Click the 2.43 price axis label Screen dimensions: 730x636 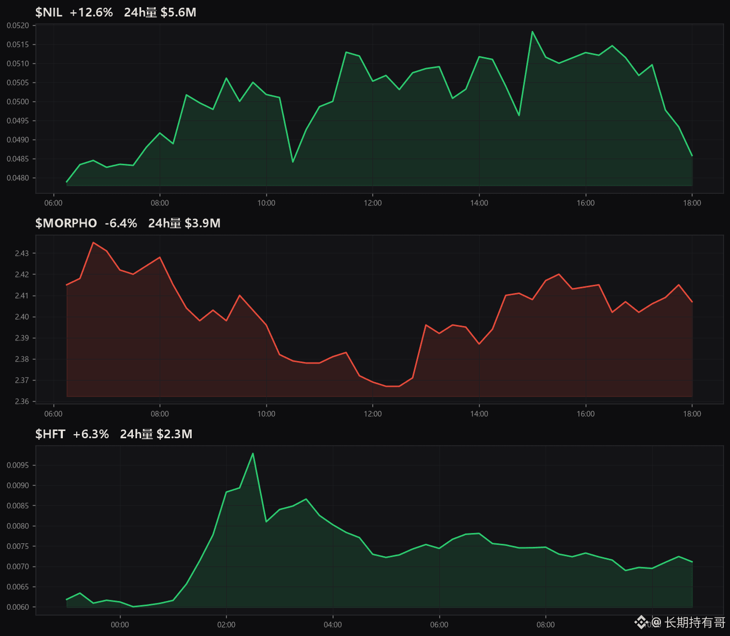(x=22, y=253)
